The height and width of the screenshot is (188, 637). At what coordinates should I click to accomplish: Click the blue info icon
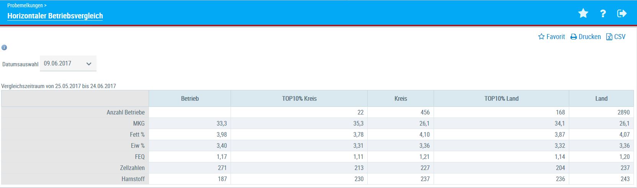4,47
